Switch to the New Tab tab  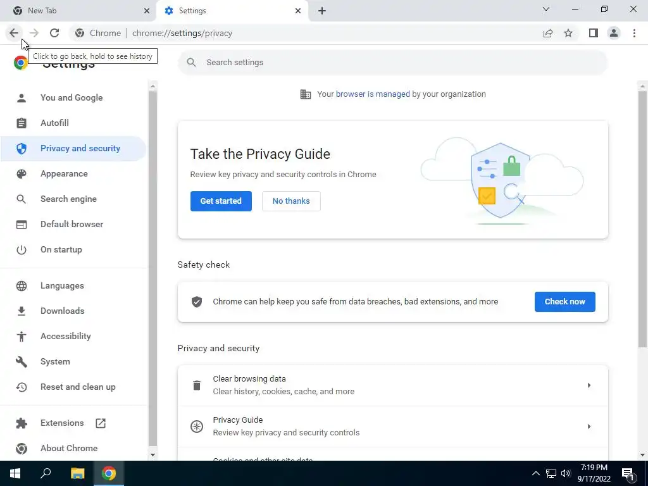(78, 11)
